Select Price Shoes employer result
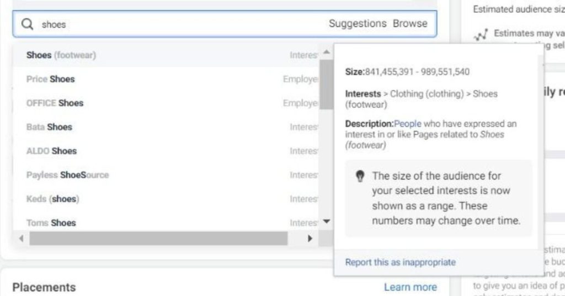This screenshot has width=565, height=296. (x=166, y=79)
